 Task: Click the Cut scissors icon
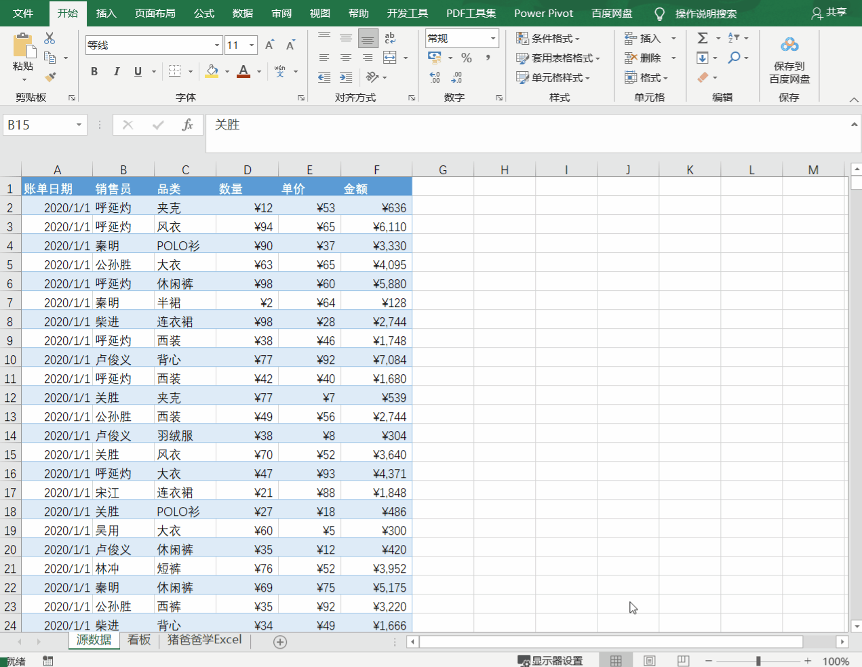coord(50,39)
